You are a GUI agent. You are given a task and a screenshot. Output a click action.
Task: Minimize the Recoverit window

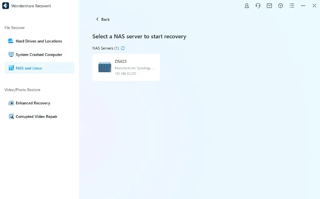coord(303,6)
